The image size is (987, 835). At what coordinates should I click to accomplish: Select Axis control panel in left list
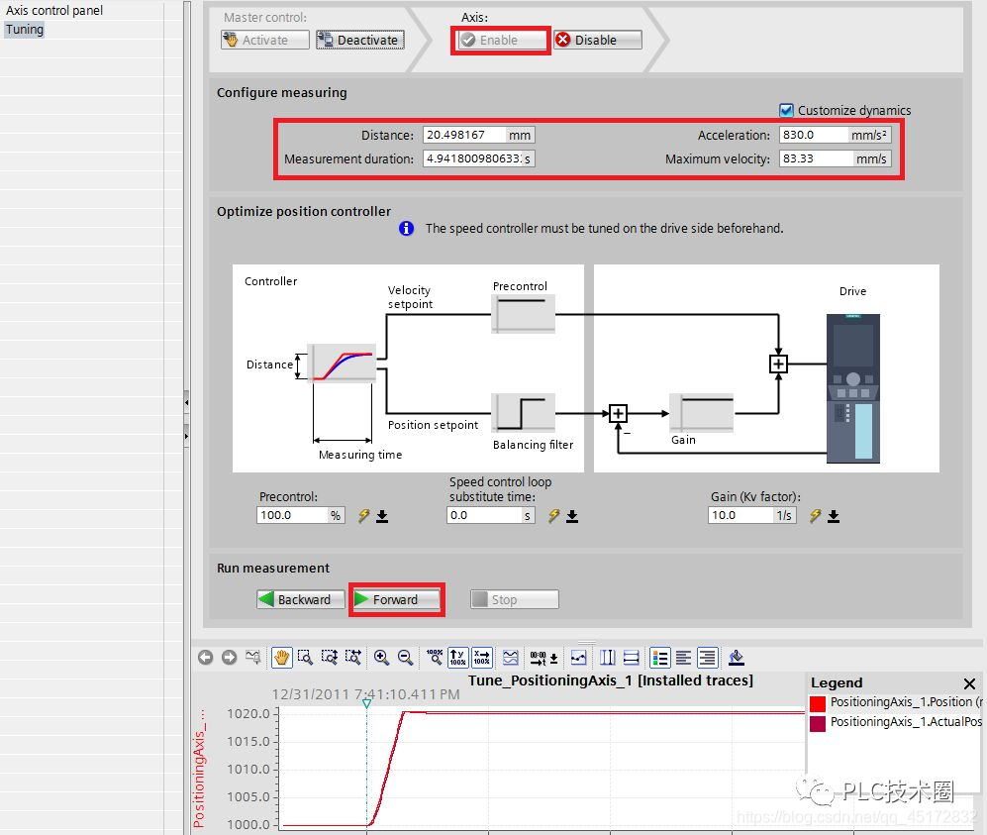(54, 10)
